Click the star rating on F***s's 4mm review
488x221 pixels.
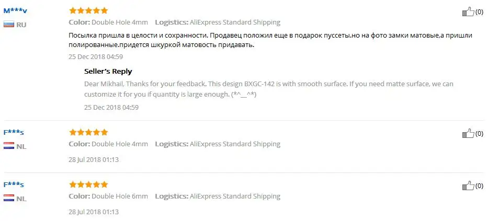88,132
